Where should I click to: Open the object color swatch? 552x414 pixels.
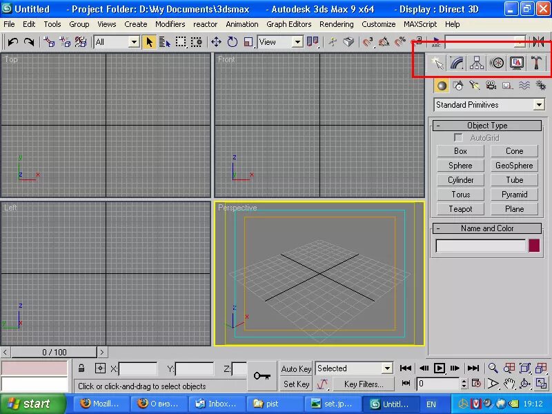533,246
